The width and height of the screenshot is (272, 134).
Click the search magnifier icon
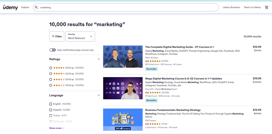(36, 7)
